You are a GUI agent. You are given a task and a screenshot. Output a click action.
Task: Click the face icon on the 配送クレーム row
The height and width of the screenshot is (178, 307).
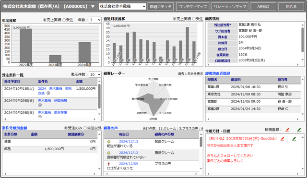click(x=109, y=142)
